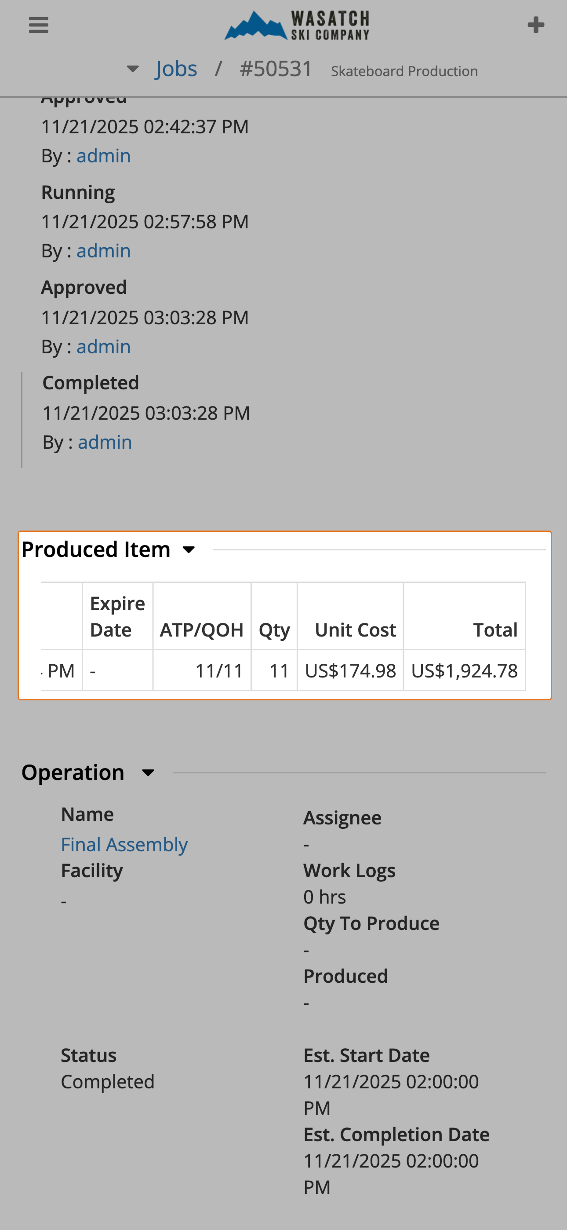The height and width of the screenshot is (1230, 567).
Task: Click admin link under the second Approved entry
Action: point(104,346)
